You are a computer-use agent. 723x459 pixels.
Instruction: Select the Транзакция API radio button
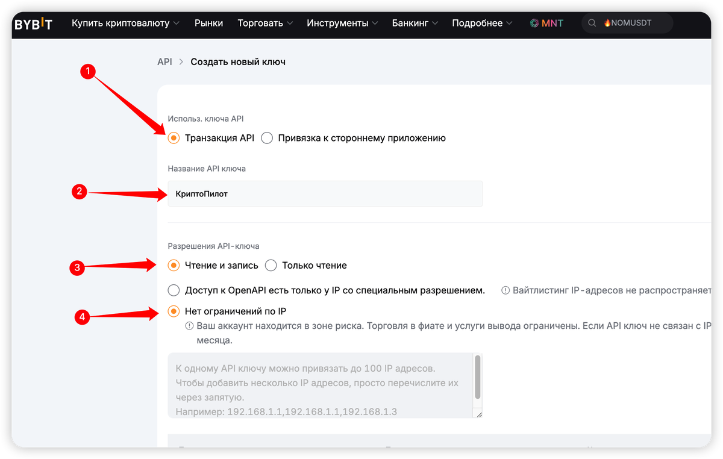pos(174,138)
